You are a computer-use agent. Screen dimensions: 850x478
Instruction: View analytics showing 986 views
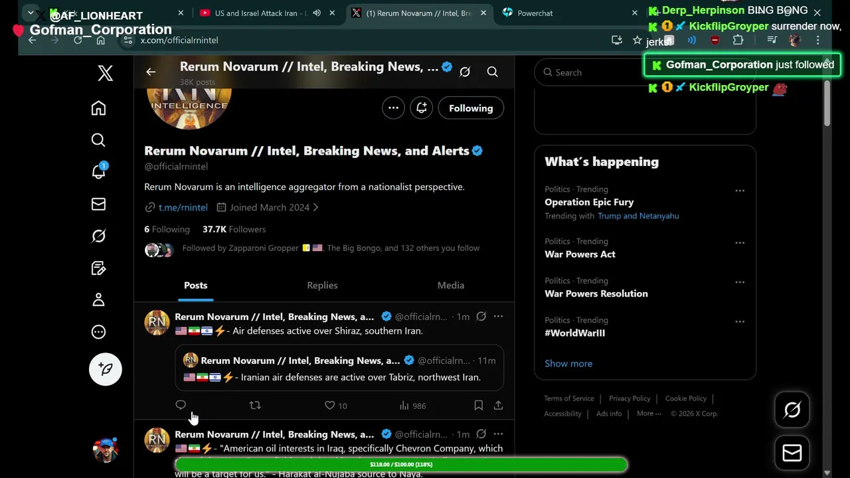click(x=412, y=405)
